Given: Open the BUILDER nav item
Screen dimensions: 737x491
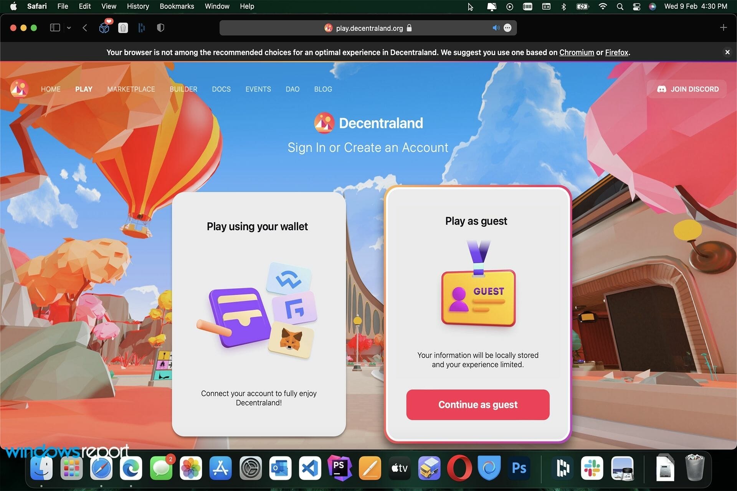Looking at the screenshot, I should click(183, 89).
